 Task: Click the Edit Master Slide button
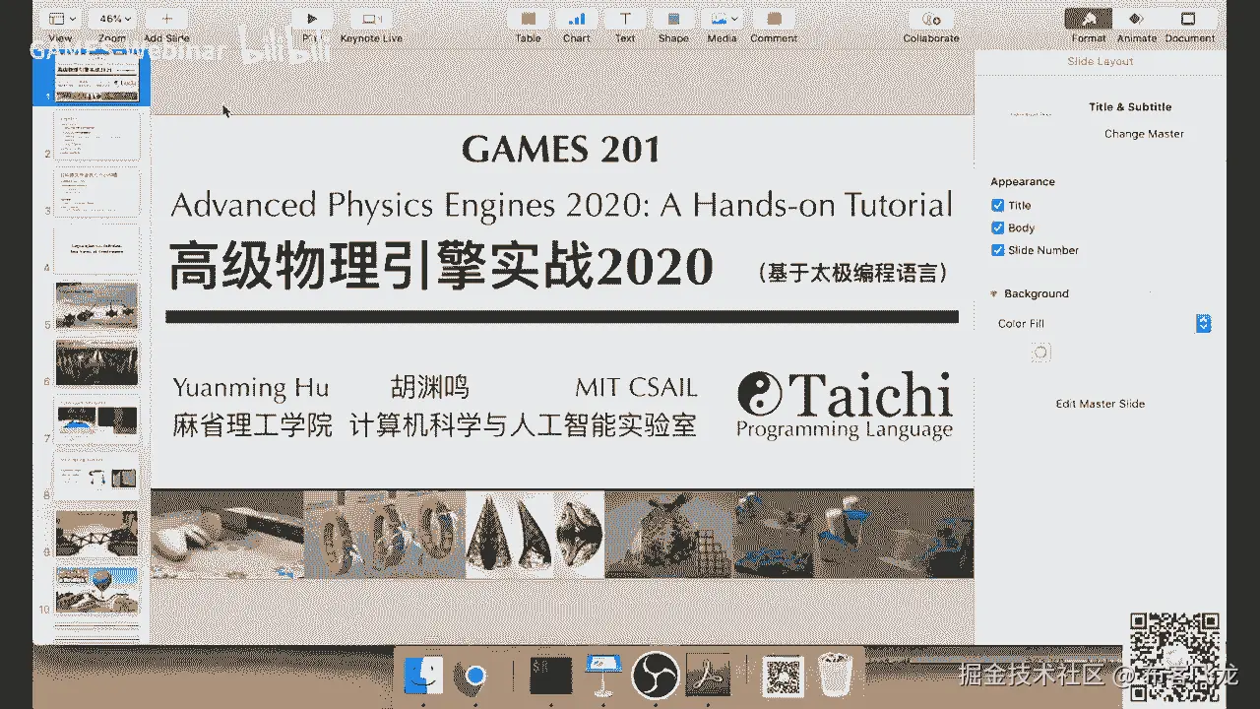1101,404
